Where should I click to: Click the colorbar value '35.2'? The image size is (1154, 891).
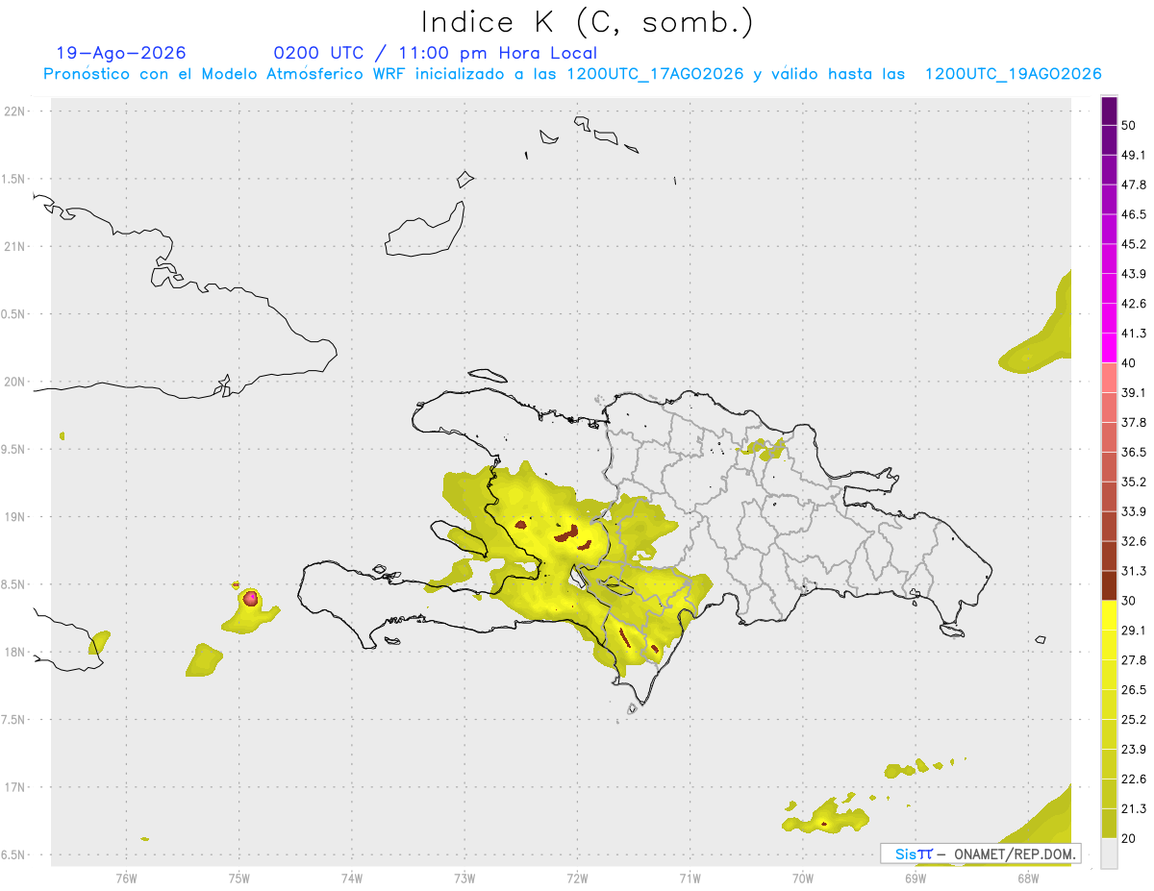point(1134,482)
